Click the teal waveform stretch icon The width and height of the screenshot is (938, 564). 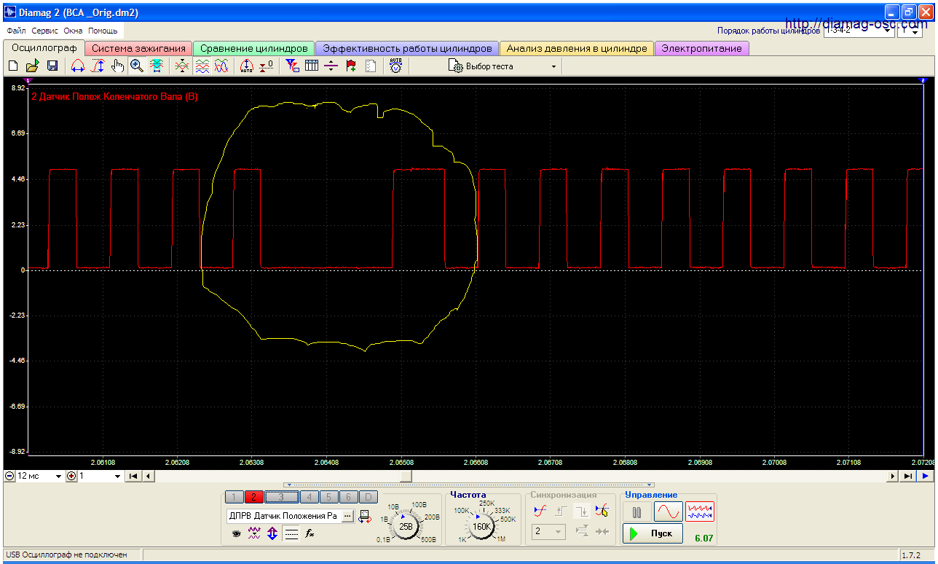click(x=156, y=66)
